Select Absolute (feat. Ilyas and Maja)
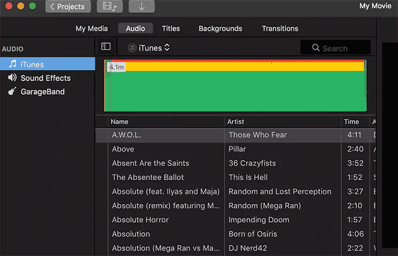Image resolution: width=398 pixels, height=256 pixels. coord(166,192)
